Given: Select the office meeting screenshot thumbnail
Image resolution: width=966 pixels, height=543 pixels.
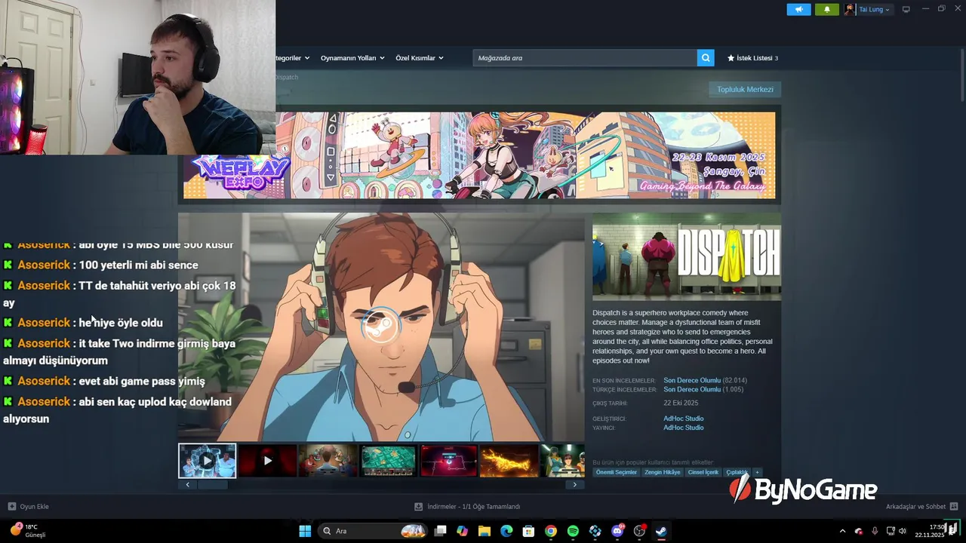Looking at the screenshot, I should tap(328, 461).
